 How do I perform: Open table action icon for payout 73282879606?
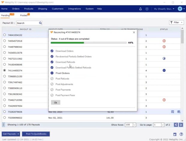coord(179,112)
